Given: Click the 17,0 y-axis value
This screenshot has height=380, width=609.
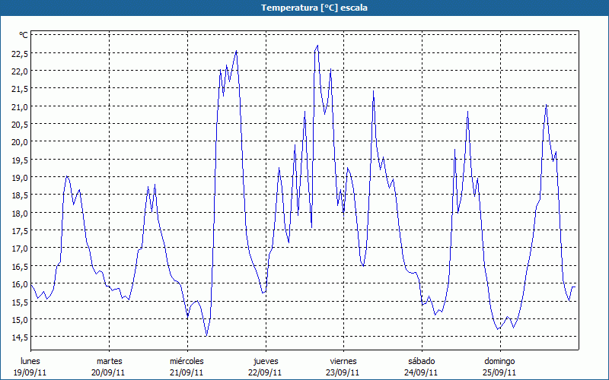Looking at the screenshot, I should (20, 249).
